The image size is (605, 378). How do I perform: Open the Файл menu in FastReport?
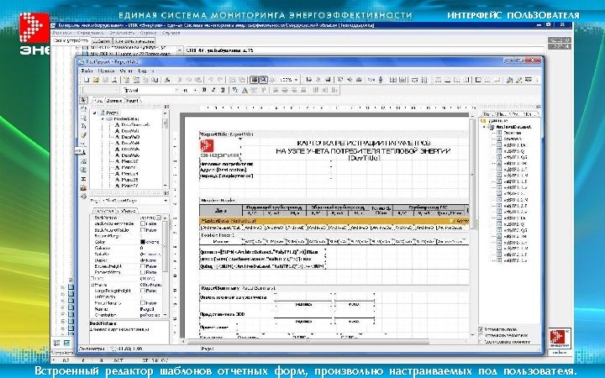click(x=87, y=71)
